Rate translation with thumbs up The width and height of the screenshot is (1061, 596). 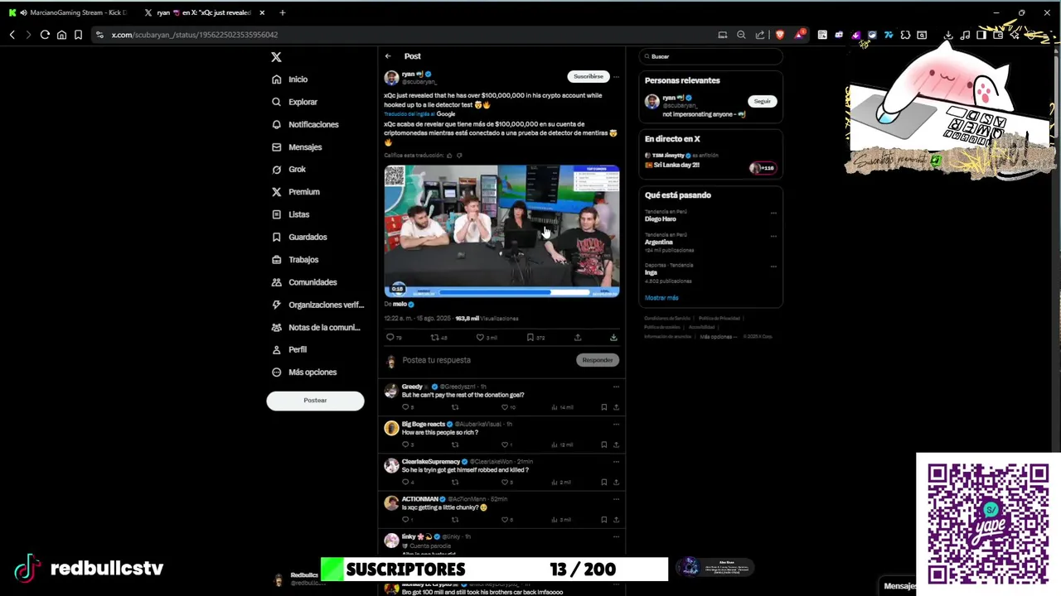pos(449,156)
